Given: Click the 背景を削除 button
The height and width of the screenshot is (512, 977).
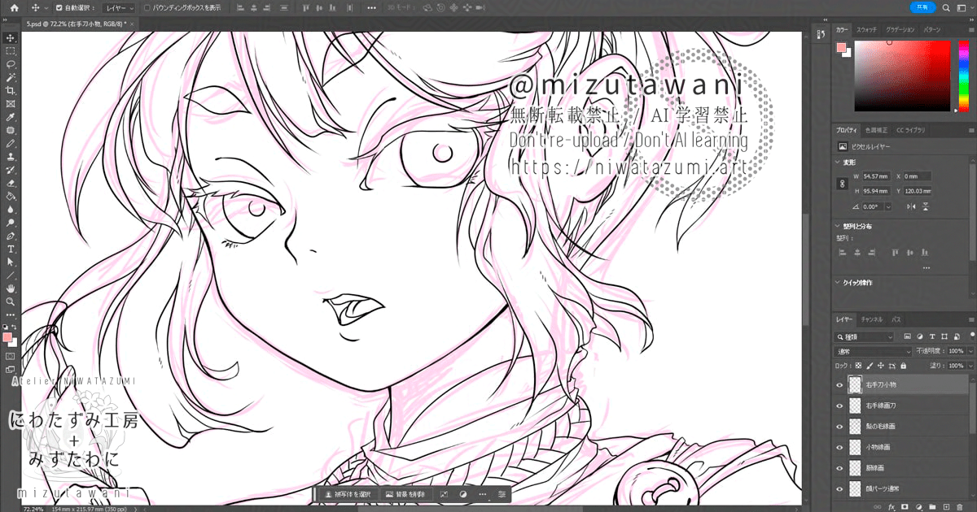Looking at the screenshot, I should (405, 494).
